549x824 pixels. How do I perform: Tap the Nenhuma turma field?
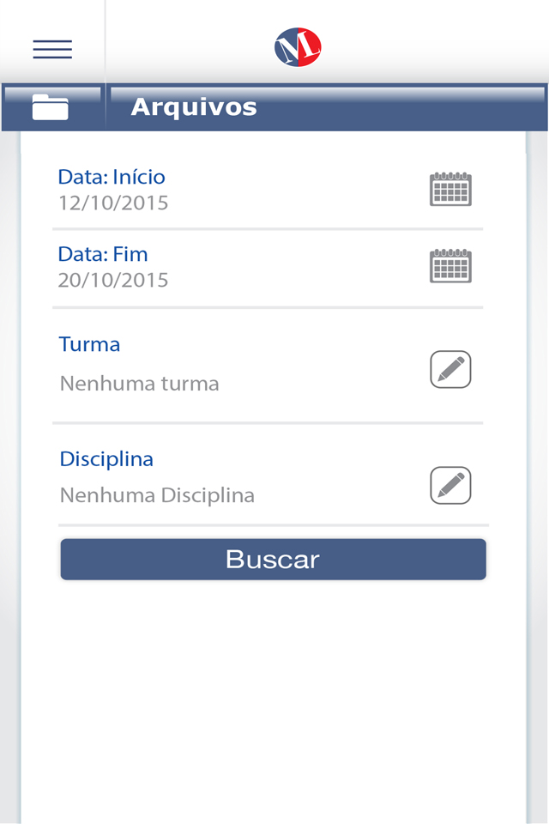pos(140,384)
